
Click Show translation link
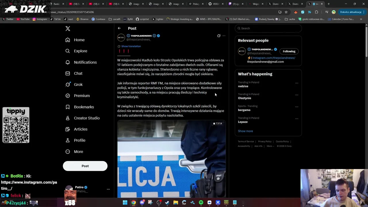click(x=131, y=46)
